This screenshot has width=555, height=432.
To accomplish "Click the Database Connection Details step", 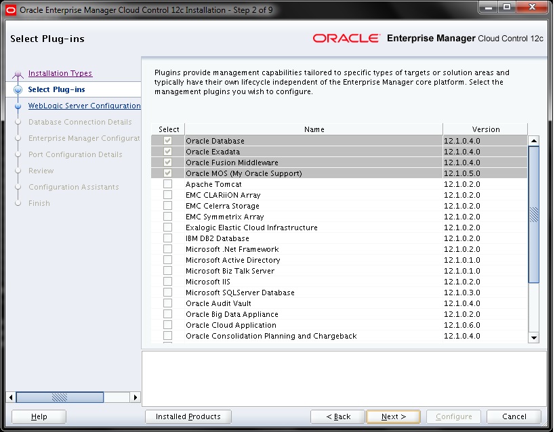I will (80, 122).
